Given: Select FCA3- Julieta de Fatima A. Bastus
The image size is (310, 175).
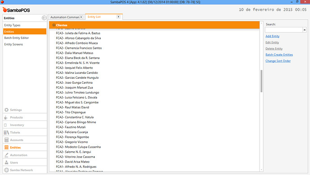Looking at the screenshot, I should coord(78,33).
